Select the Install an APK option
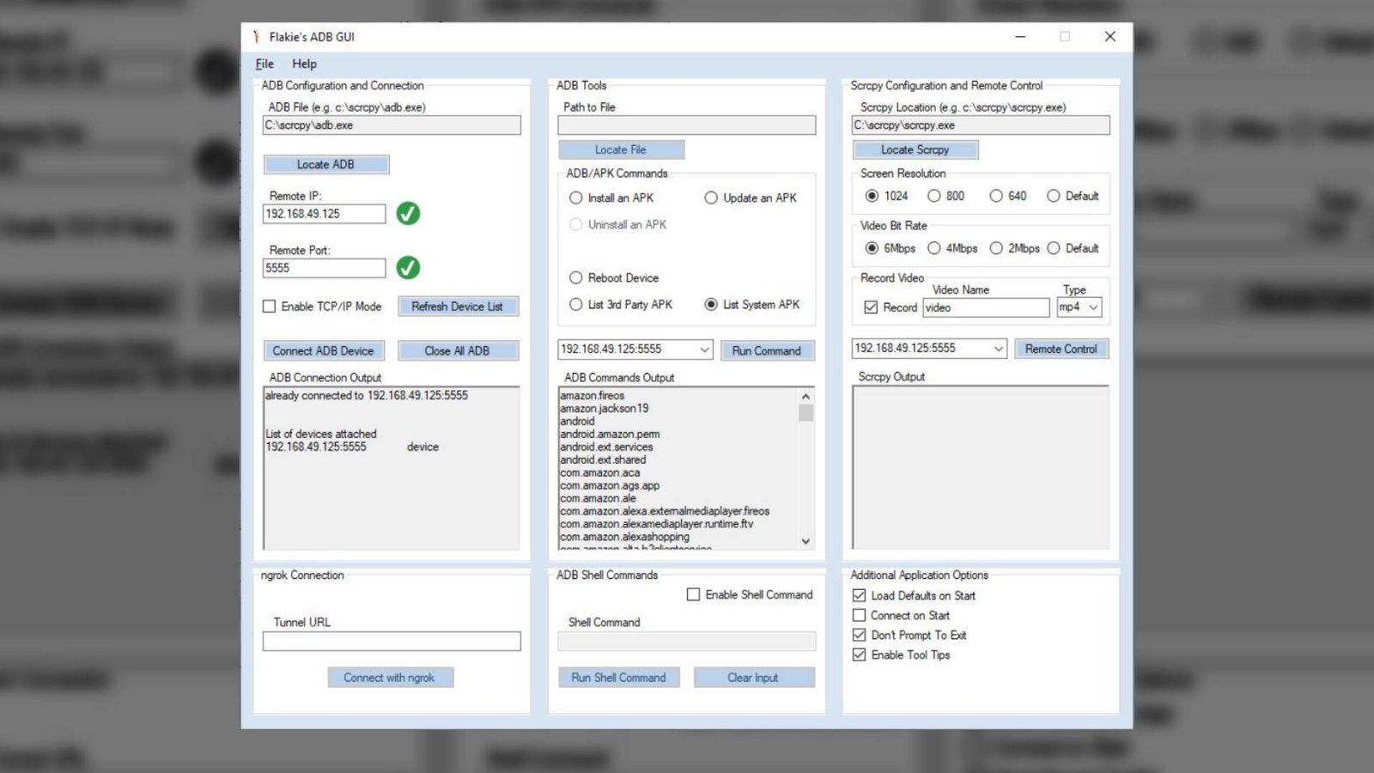The image size is (1374, 773). pos(575,198)
